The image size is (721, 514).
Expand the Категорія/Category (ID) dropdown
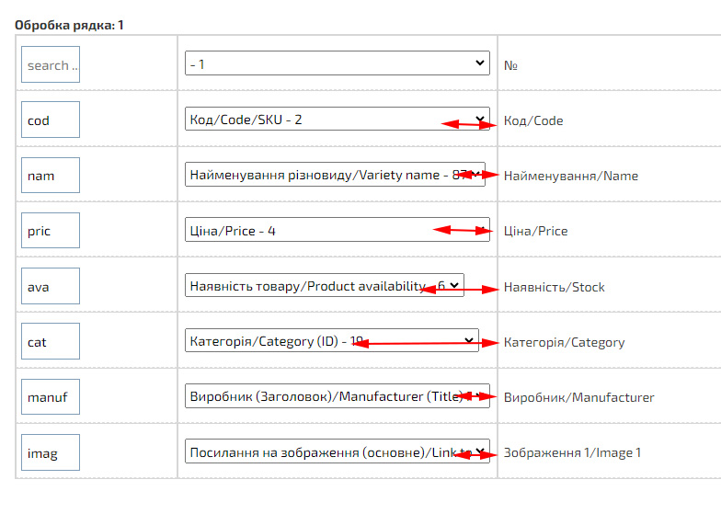coord(331,341)
